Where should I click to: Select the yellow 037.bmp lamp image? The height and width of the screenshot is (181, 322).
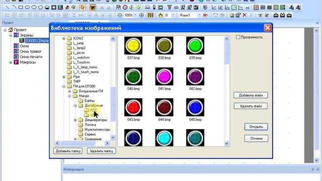133,46
